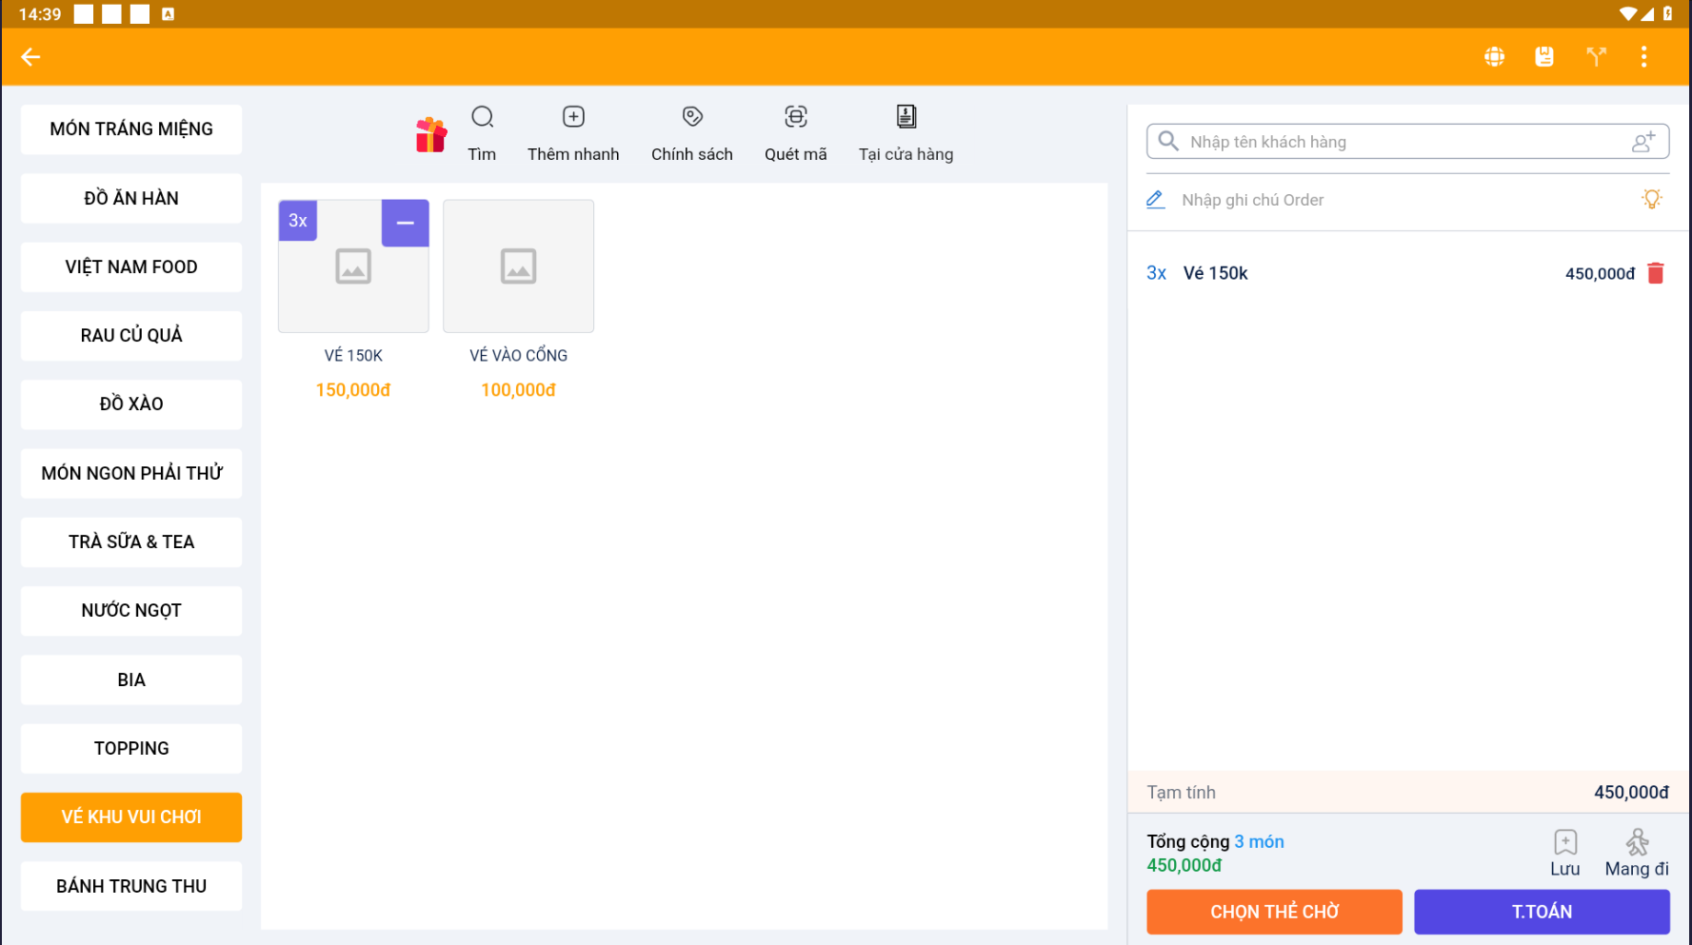
Task: Add the VÉ VÀO CỔNG item
Action: pyautogui.click(x=518, y=266)
